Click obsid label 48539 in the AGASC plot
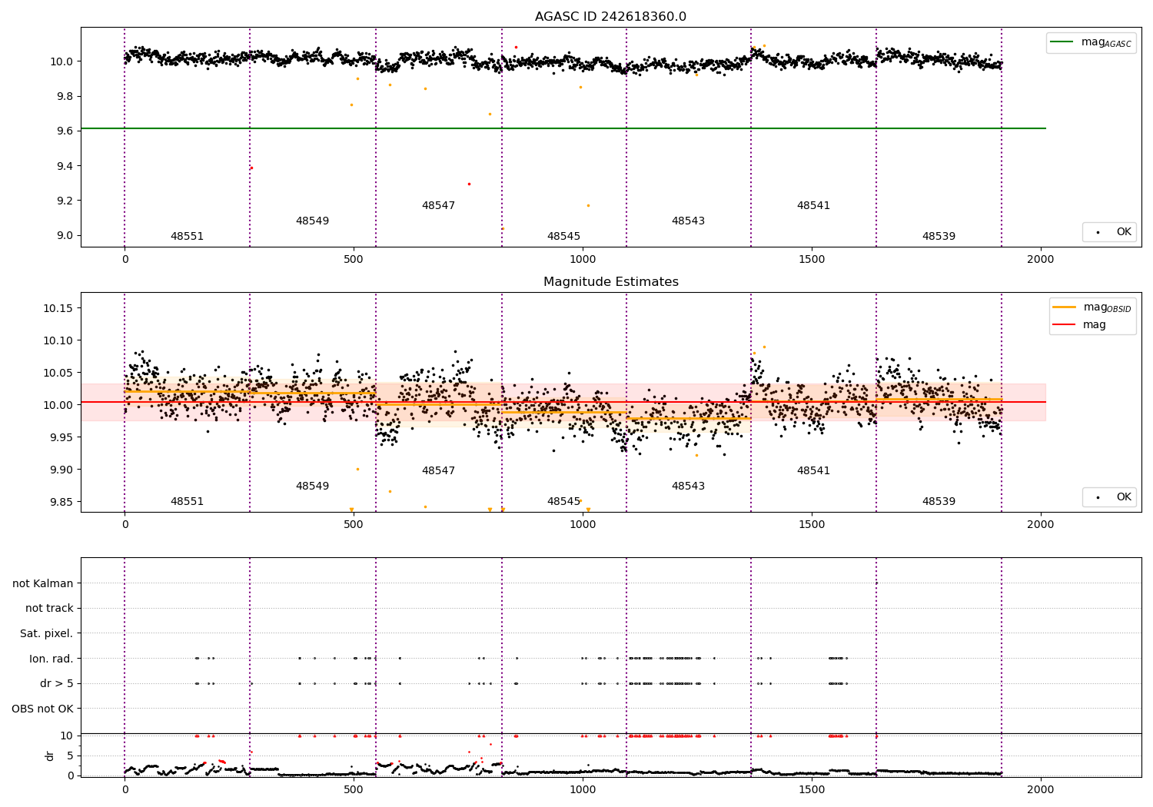The height and width of the screenshot is (807, 1153). coord(939,237)
